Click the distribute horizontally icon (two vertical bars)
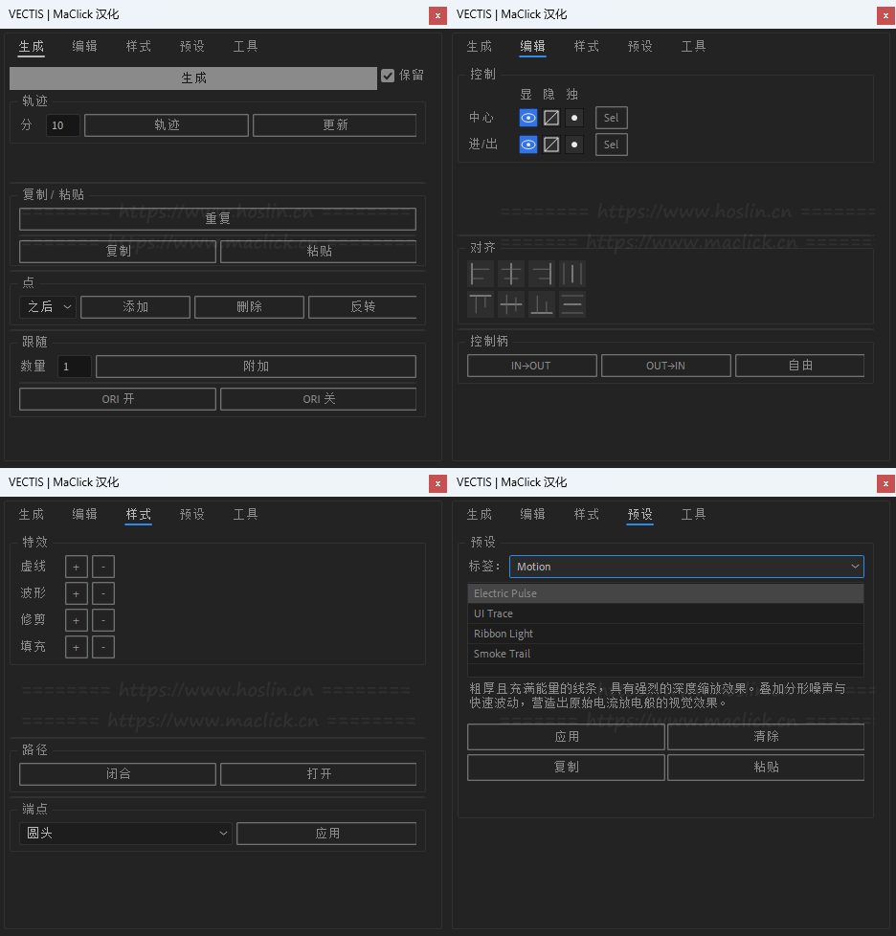This screenshot has width=896, height=936. (572, 275)
